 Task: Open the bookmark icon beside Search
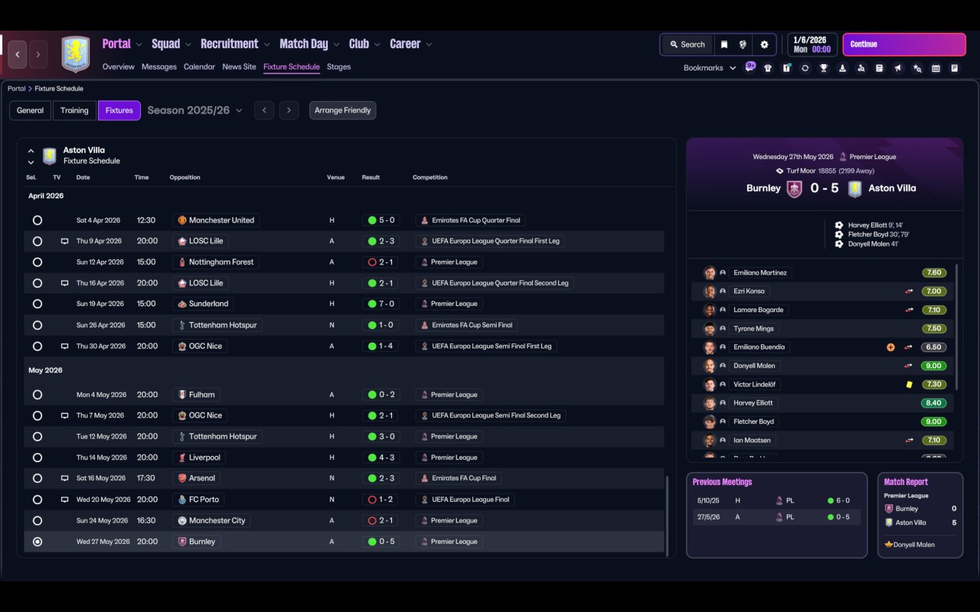point(724,44)
